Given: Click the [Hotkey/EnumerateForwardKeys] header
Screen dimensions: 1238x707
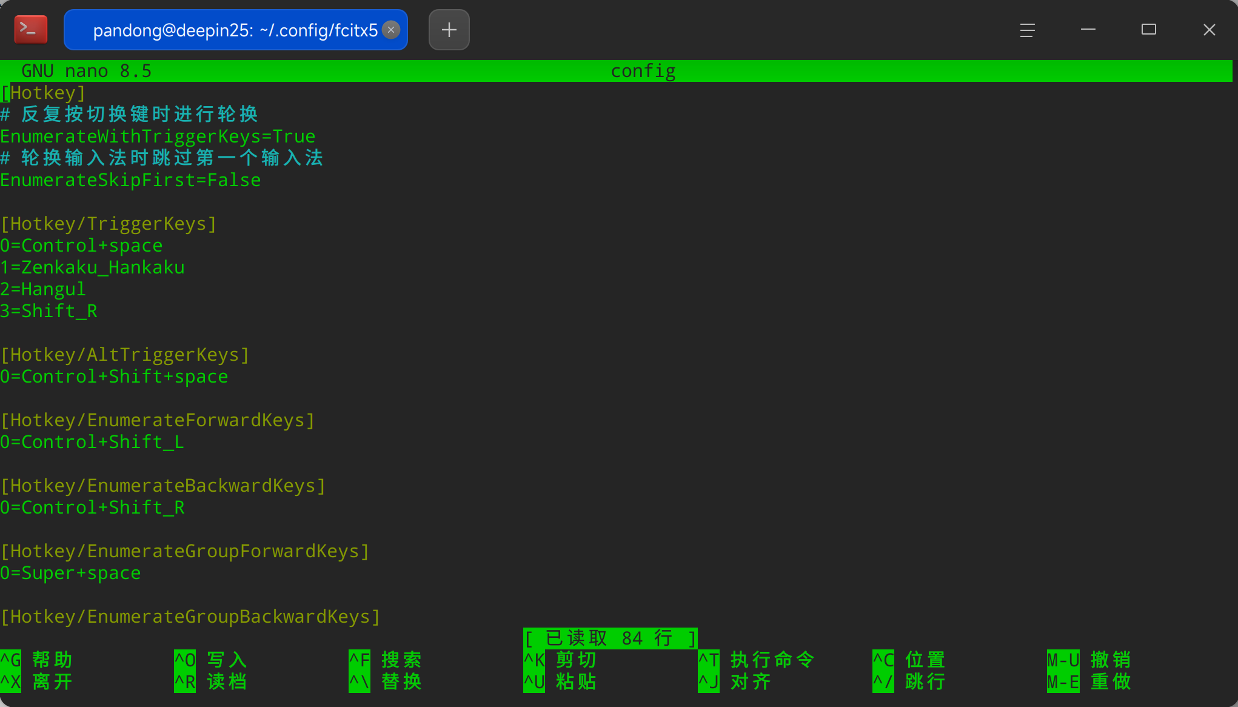Looking at the screenshot, I should 158,420.
